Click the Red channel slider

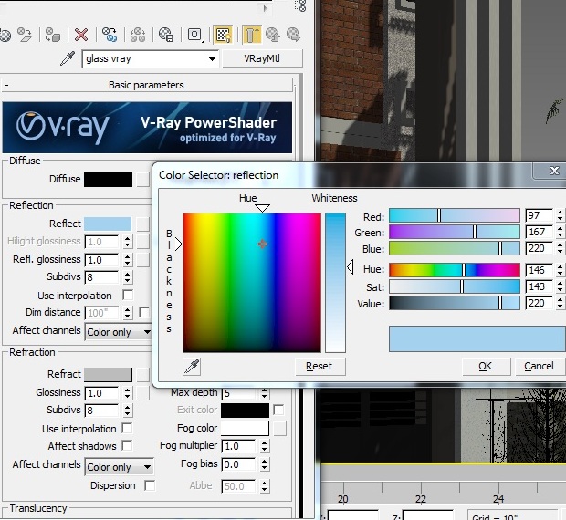coord(455,215)
